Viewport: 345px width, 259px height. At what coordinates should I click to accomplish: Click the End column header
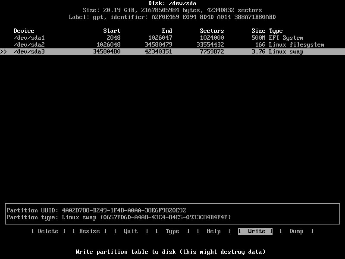(x=167, y=31)
